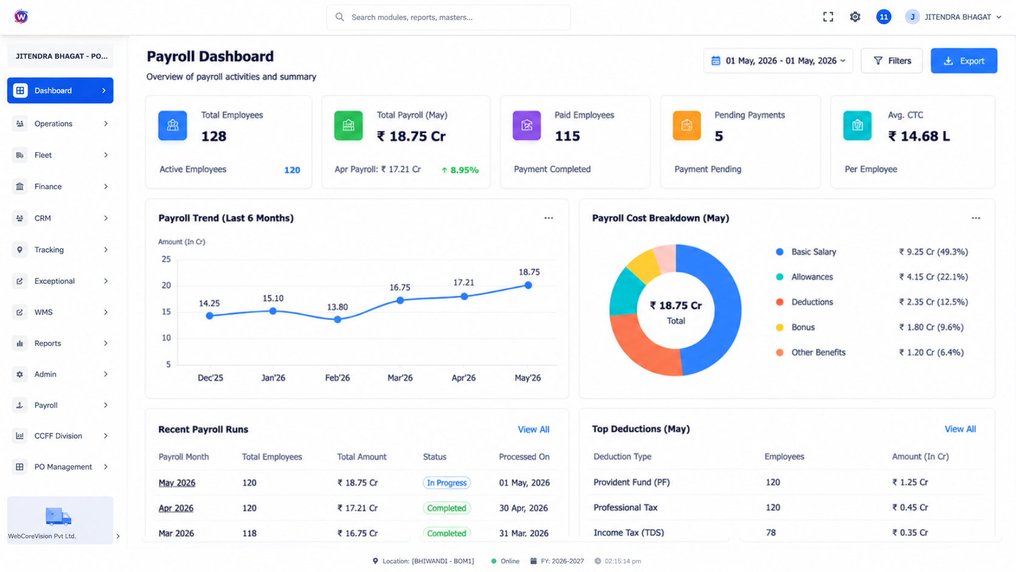Open Payroll Cost Breakdown three-dot menu
The image size is (1016, 572).
tap(976, 218)
